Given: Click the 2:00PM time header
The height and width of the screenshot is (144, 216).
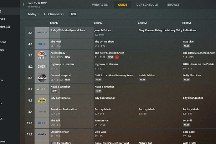Looking at the screenshot, I should [x=98, y=23].
